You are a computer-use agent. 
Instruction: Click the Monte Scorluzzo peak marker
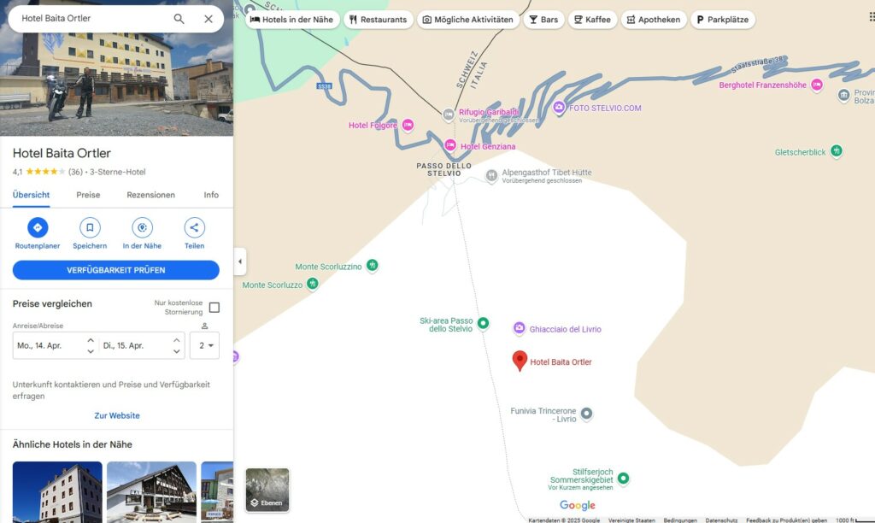313,284
